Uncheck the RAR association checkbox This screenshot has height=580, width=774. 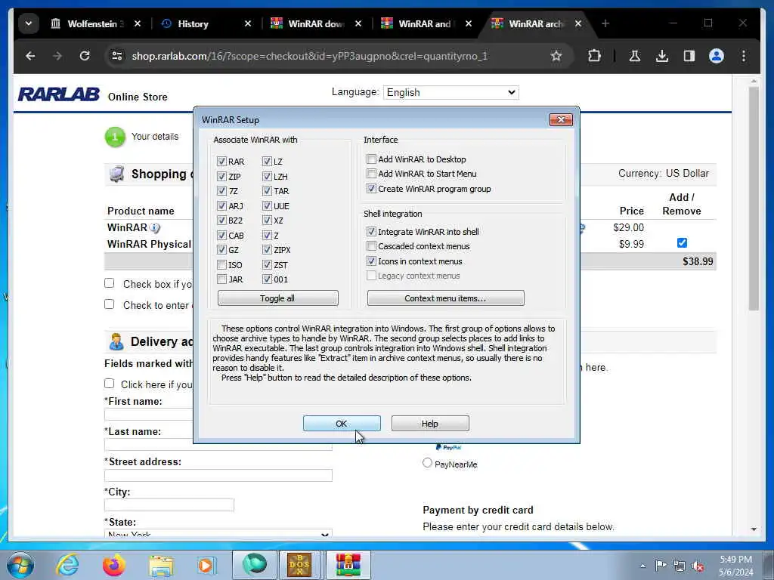coord(221,162)
